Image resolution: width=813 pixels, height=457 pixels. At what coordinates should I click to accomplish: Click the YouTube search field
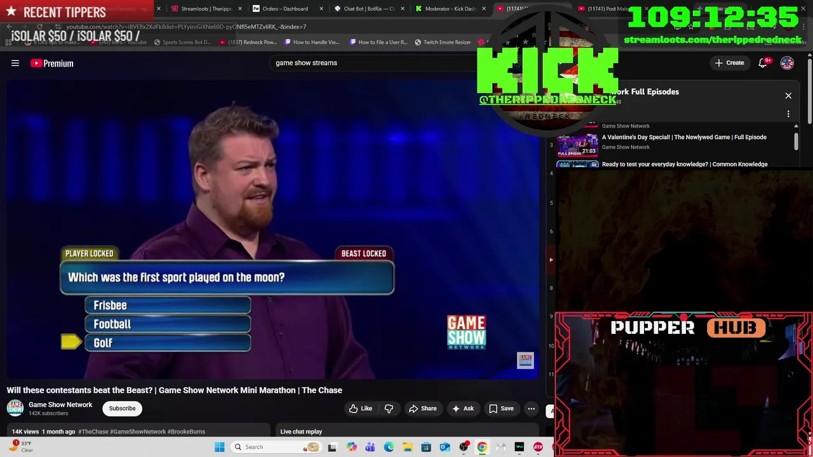point(375,63)
